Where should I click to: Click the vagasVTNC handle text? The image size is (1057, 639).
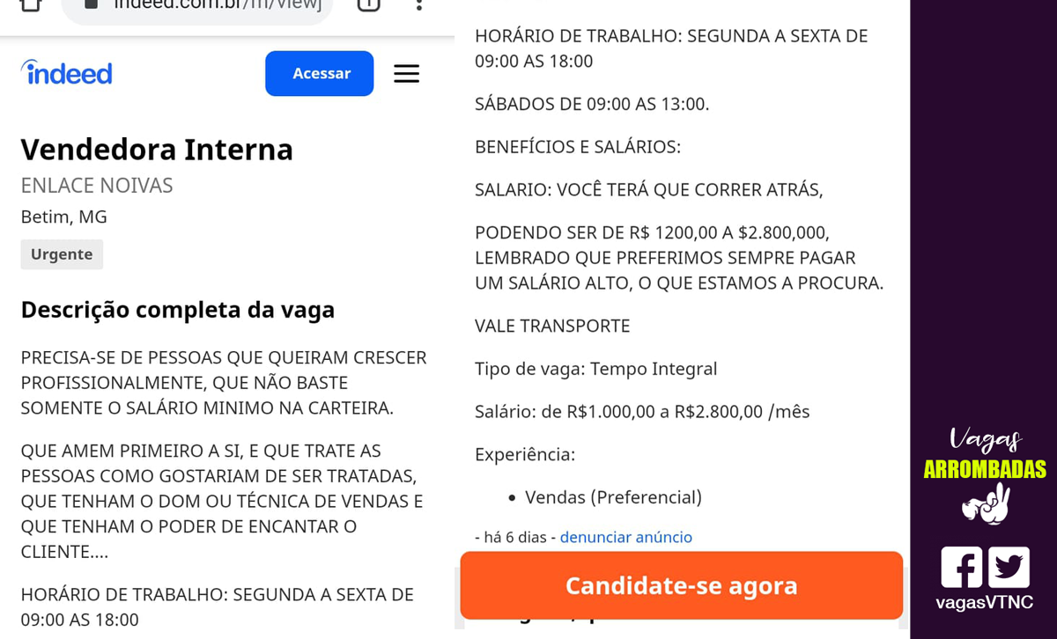click(985, 603)
